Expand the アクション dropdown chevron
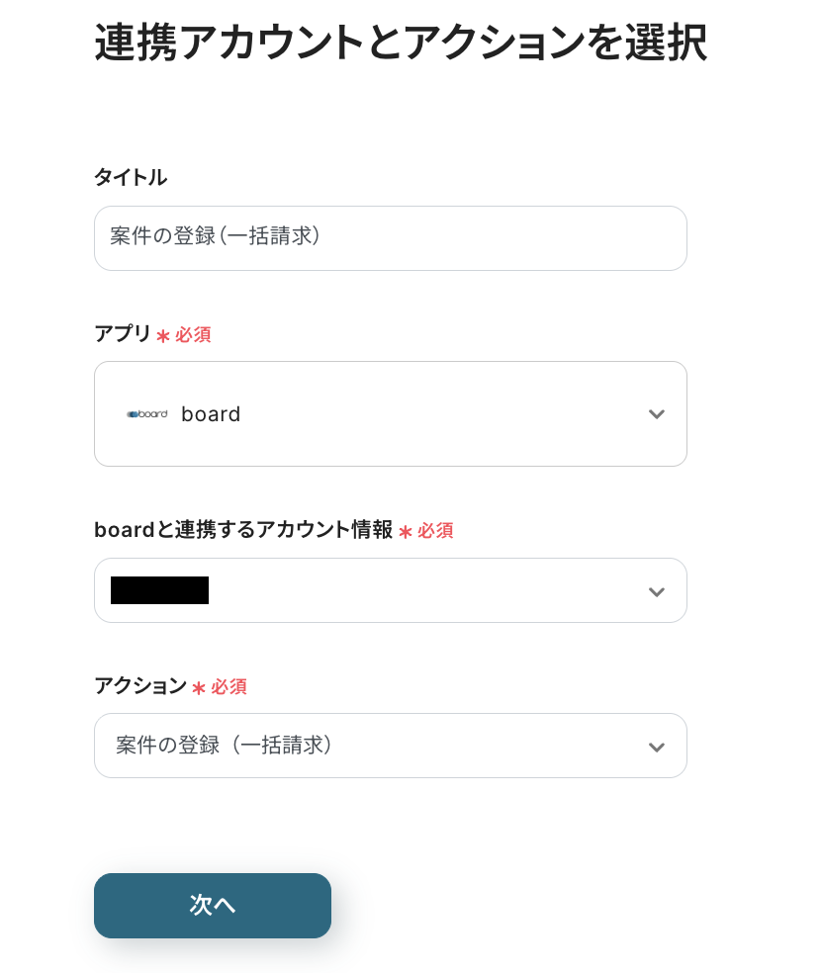This screenshot has width=821, height=973. pyautogui.click(x=656, y=747)
